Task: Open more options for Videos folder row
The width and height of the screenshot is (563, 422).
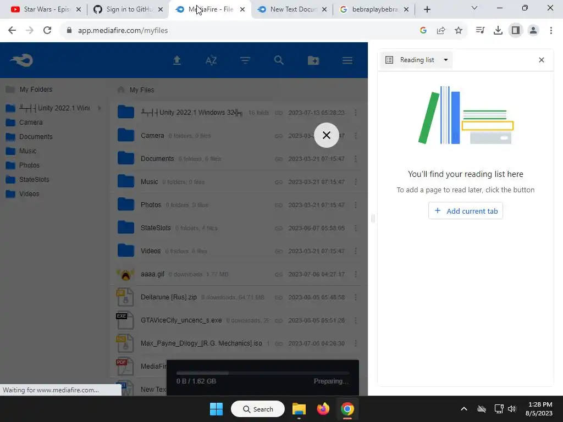Action: point(356,251)
